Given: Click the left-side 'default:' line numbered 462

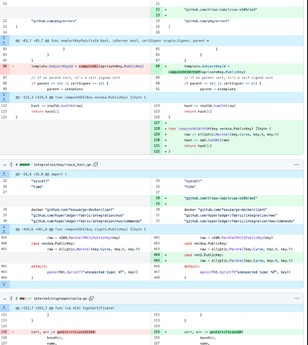Looking at the screenshot, I should click(39, 266).
